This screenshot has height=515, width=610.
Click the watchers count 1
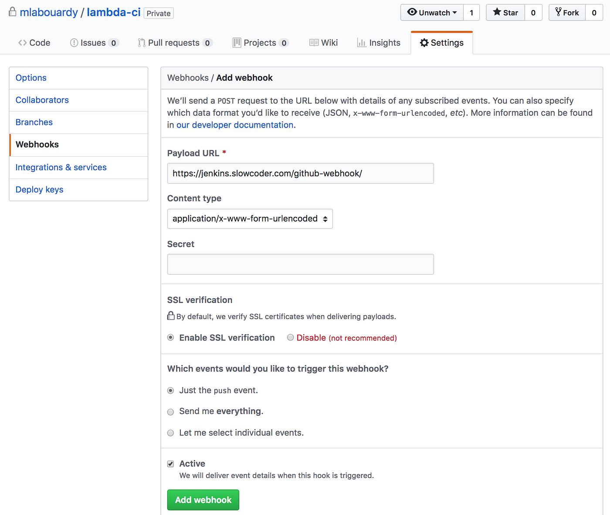click(471, 13)
